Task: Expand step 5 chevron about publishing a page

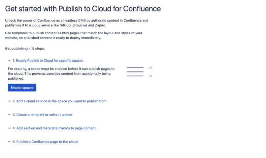Action: tap(9, 142)
